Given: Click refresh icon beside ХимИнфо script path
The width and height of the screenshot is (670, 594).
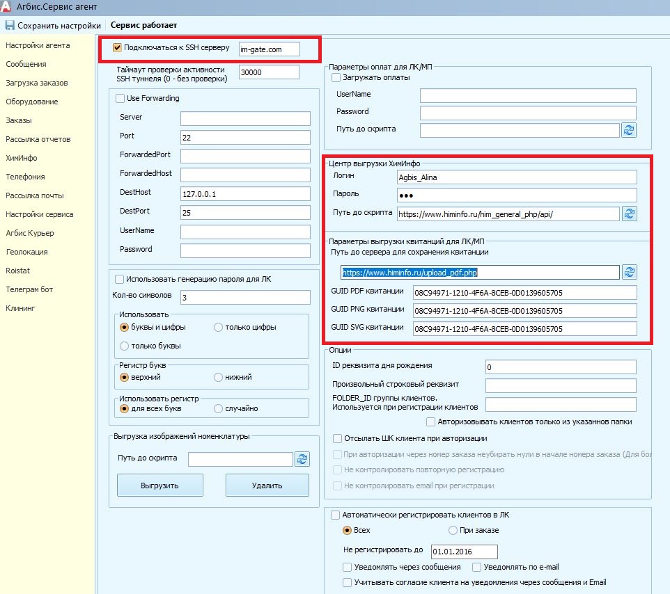Looking at the screenshot, I should tap(629, 214).
